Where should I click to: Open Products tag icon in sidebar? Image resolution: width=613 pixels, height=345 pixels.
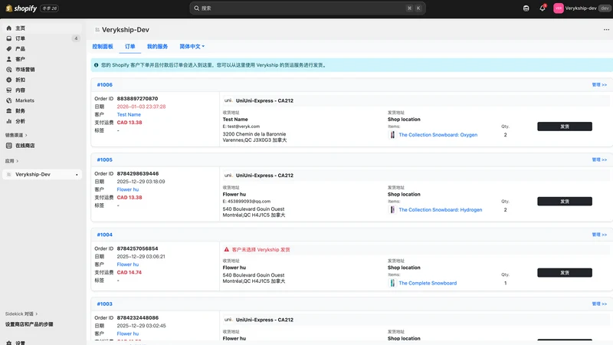pyautogui.click(x=9, y=49)
